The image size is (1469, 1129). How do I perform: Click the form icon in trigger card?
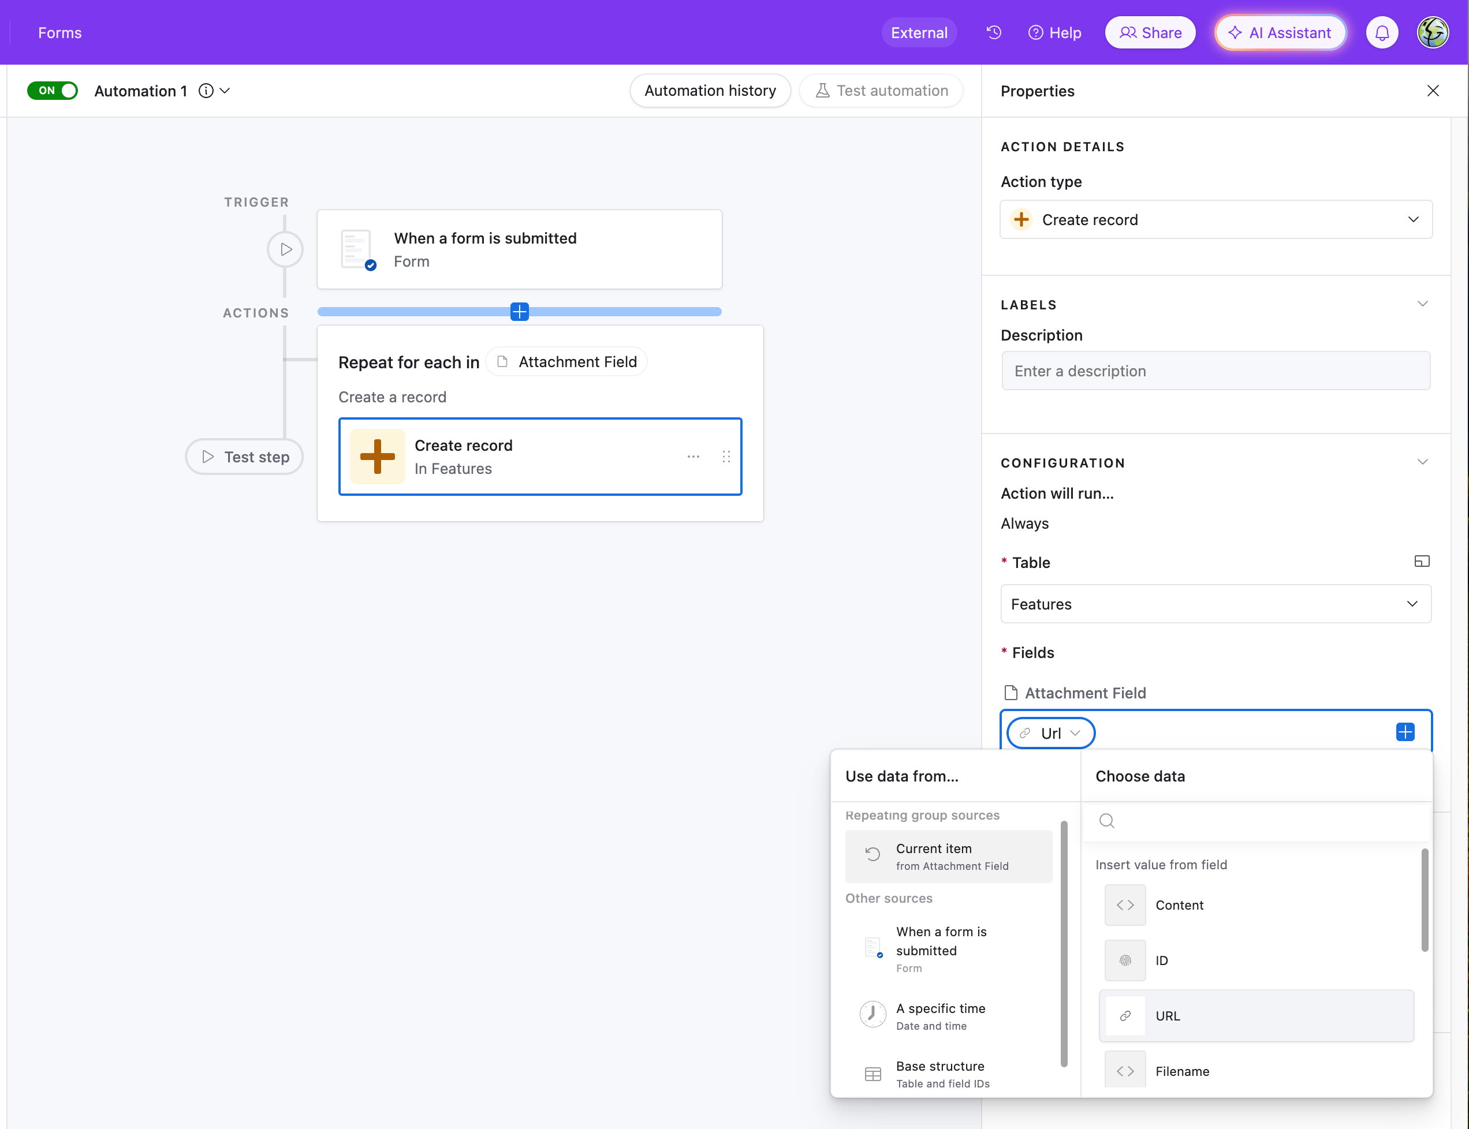point(357,249)
